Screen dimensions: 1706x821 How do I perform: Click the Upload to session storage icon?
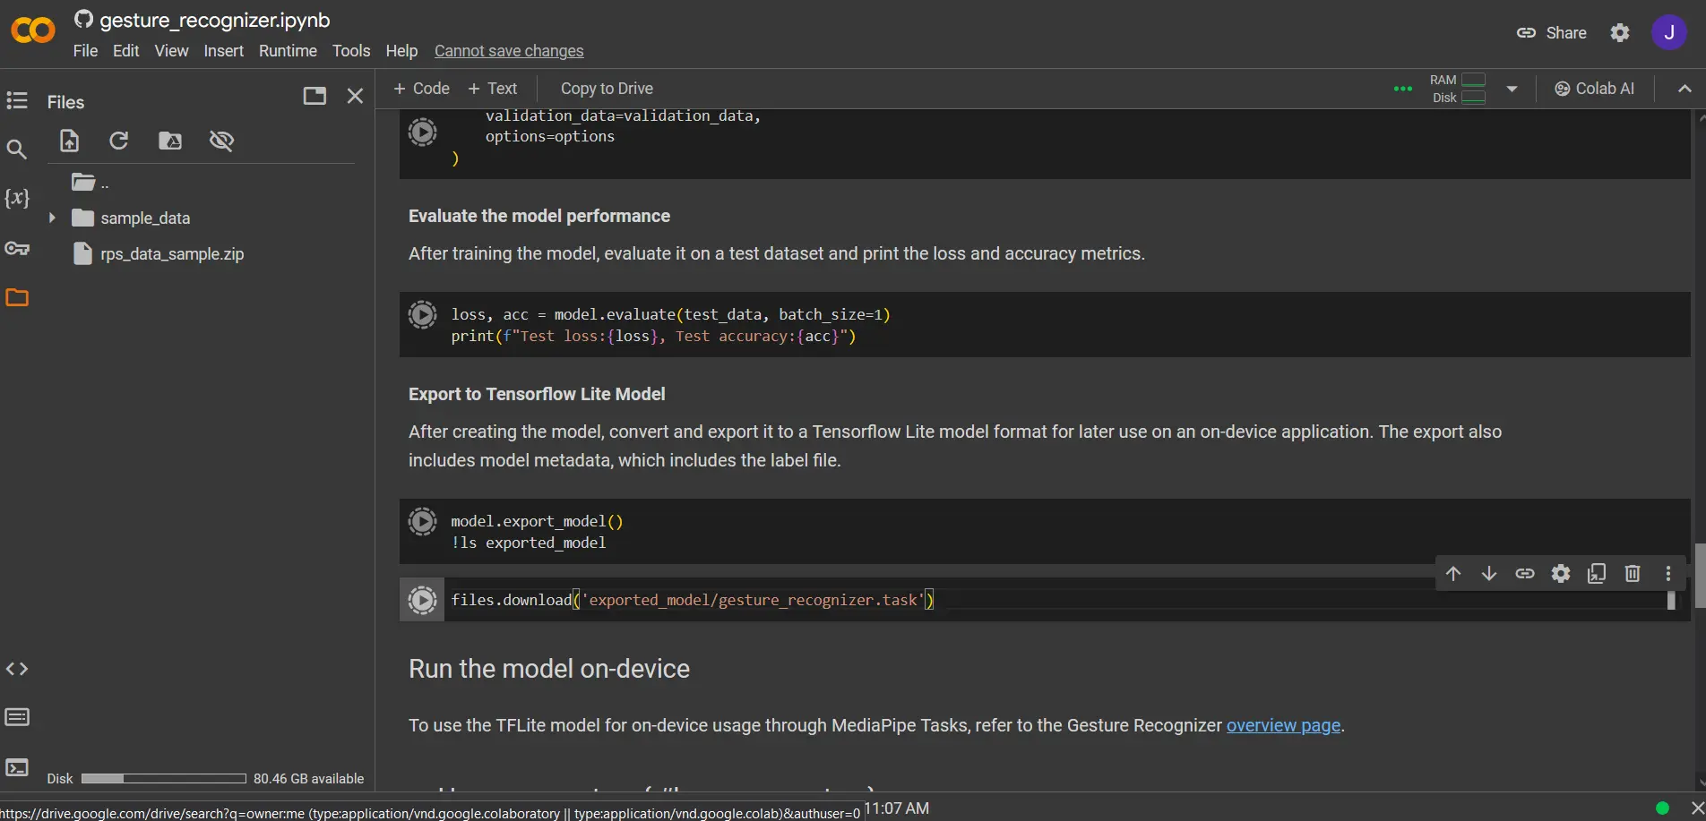(69, 141)
